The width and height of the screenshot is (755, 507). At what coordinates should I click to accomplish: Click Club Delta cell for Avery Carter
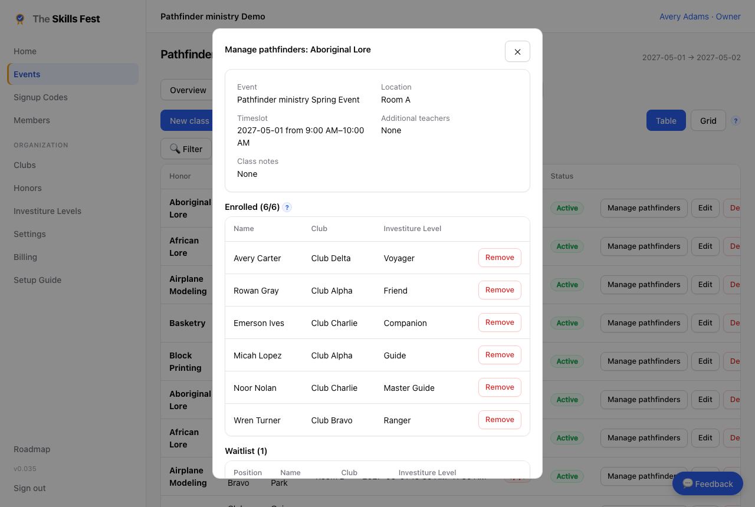[331, 258]
